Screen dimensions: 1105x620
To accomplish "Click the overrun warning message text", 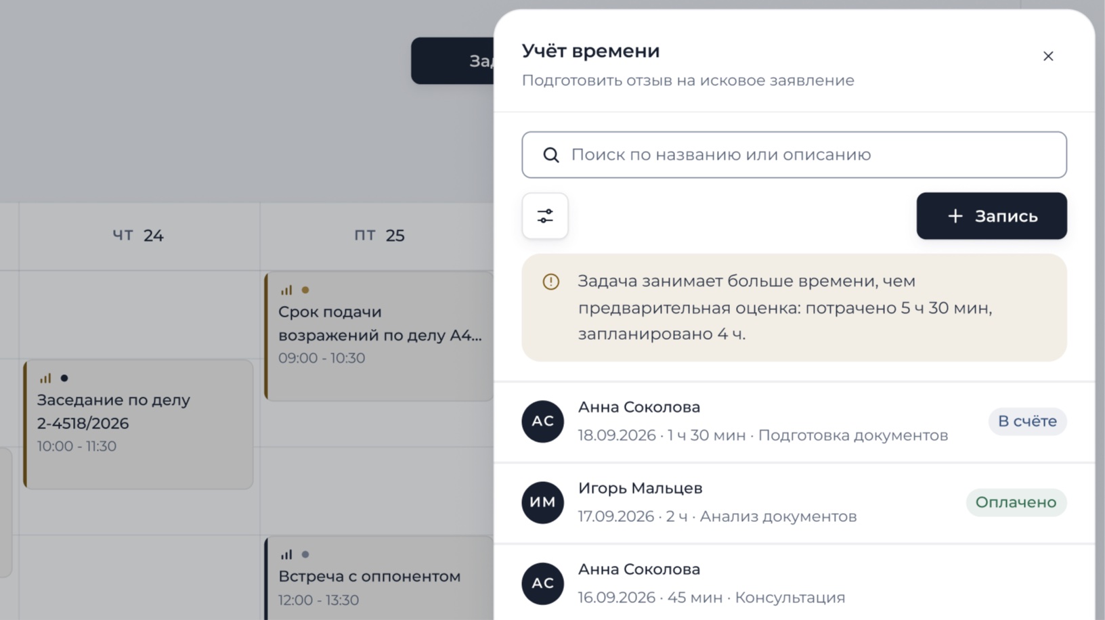I will click(785, 307).
